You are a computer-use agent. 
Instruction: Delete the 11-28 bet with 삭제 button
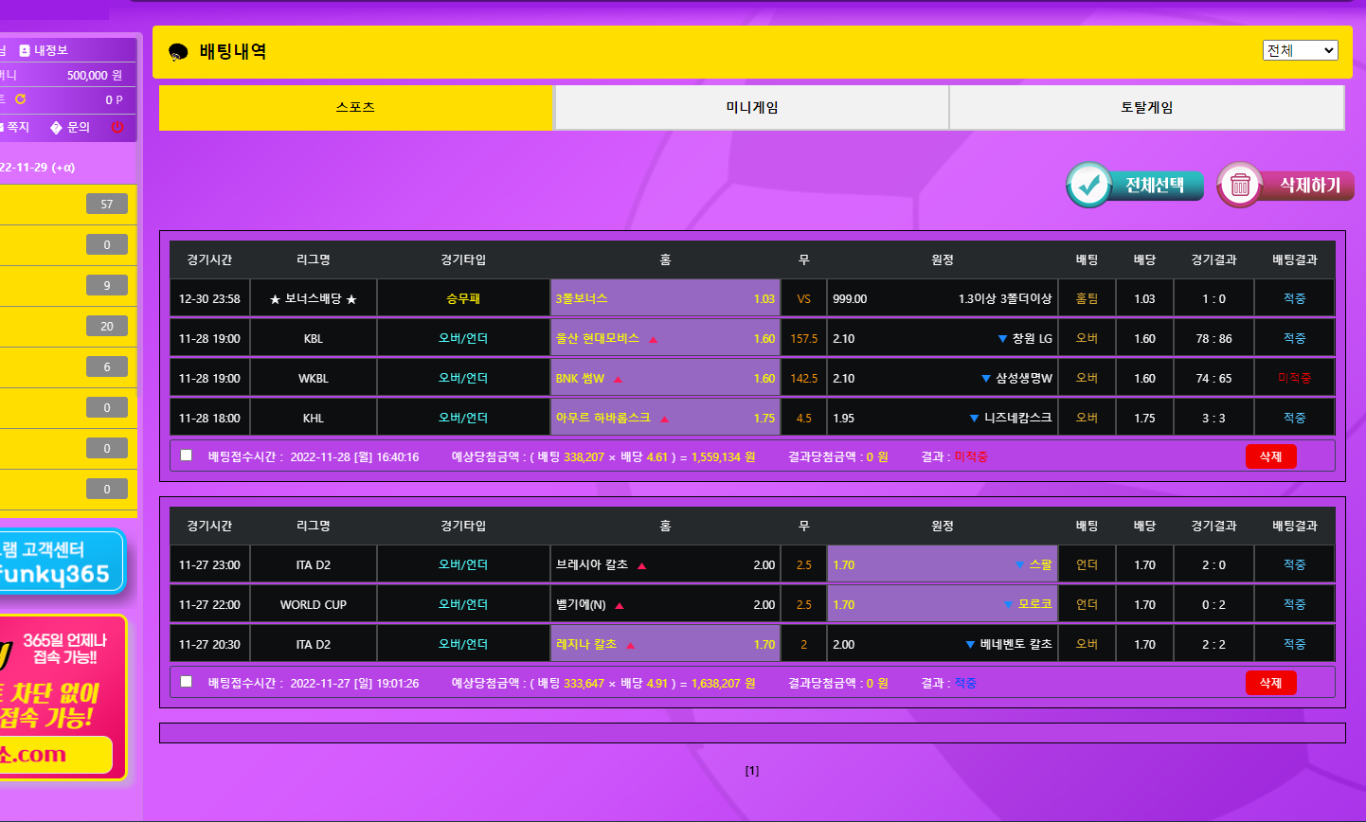[x=1270, y=456]
